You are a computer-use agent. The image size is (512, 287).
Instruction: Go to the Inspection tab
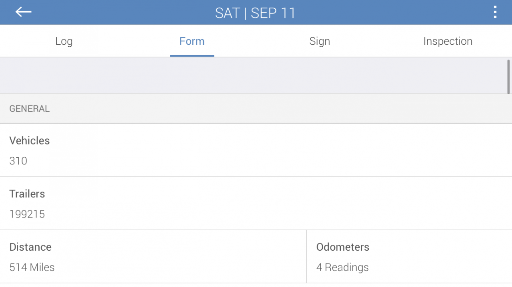[448, 41]
